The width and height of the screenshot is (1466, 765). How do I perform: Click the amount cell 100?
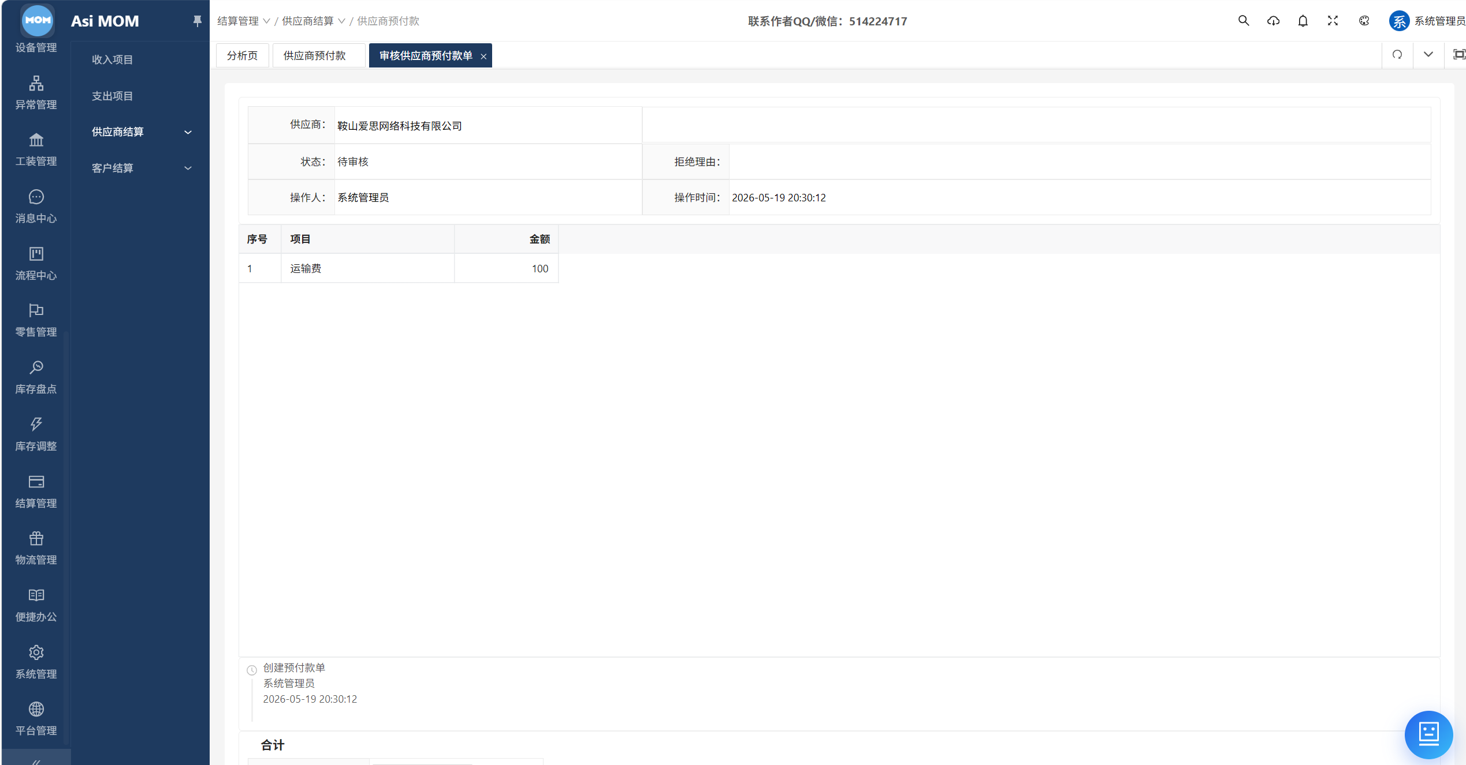tap(506, 268)
